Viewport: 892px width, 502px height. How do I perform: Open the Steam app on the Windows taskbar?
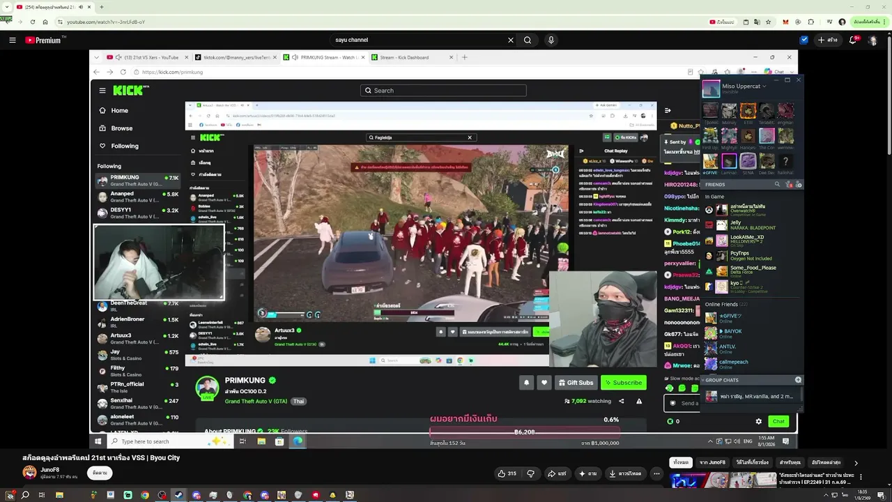pyautogui.click(x=178, y=495)
